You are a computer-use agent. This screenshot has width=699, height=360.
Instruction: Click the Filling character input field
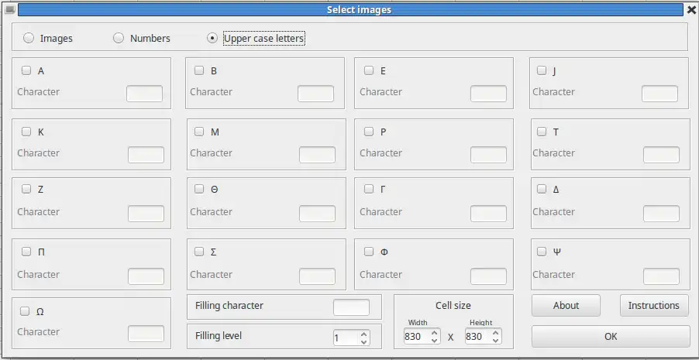(x=351, y=307)
